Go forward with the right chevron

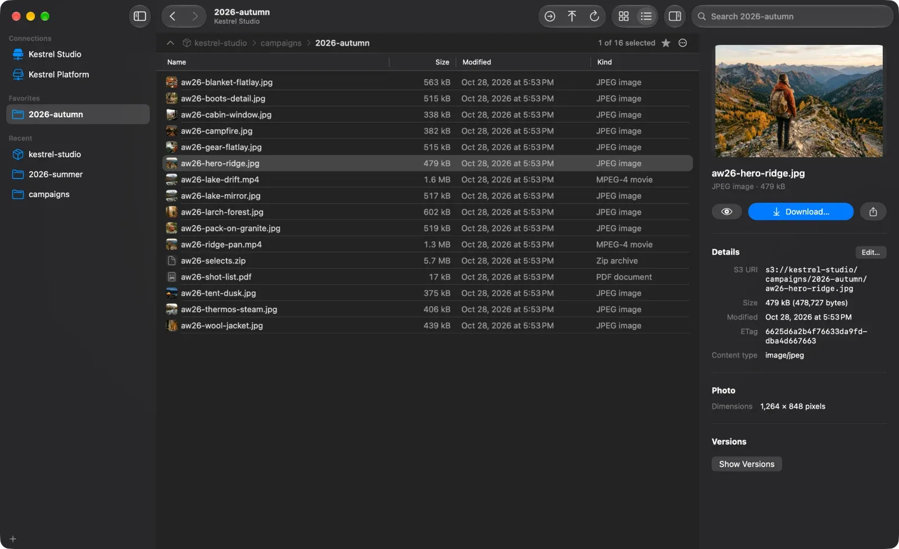tap(194, 16)
